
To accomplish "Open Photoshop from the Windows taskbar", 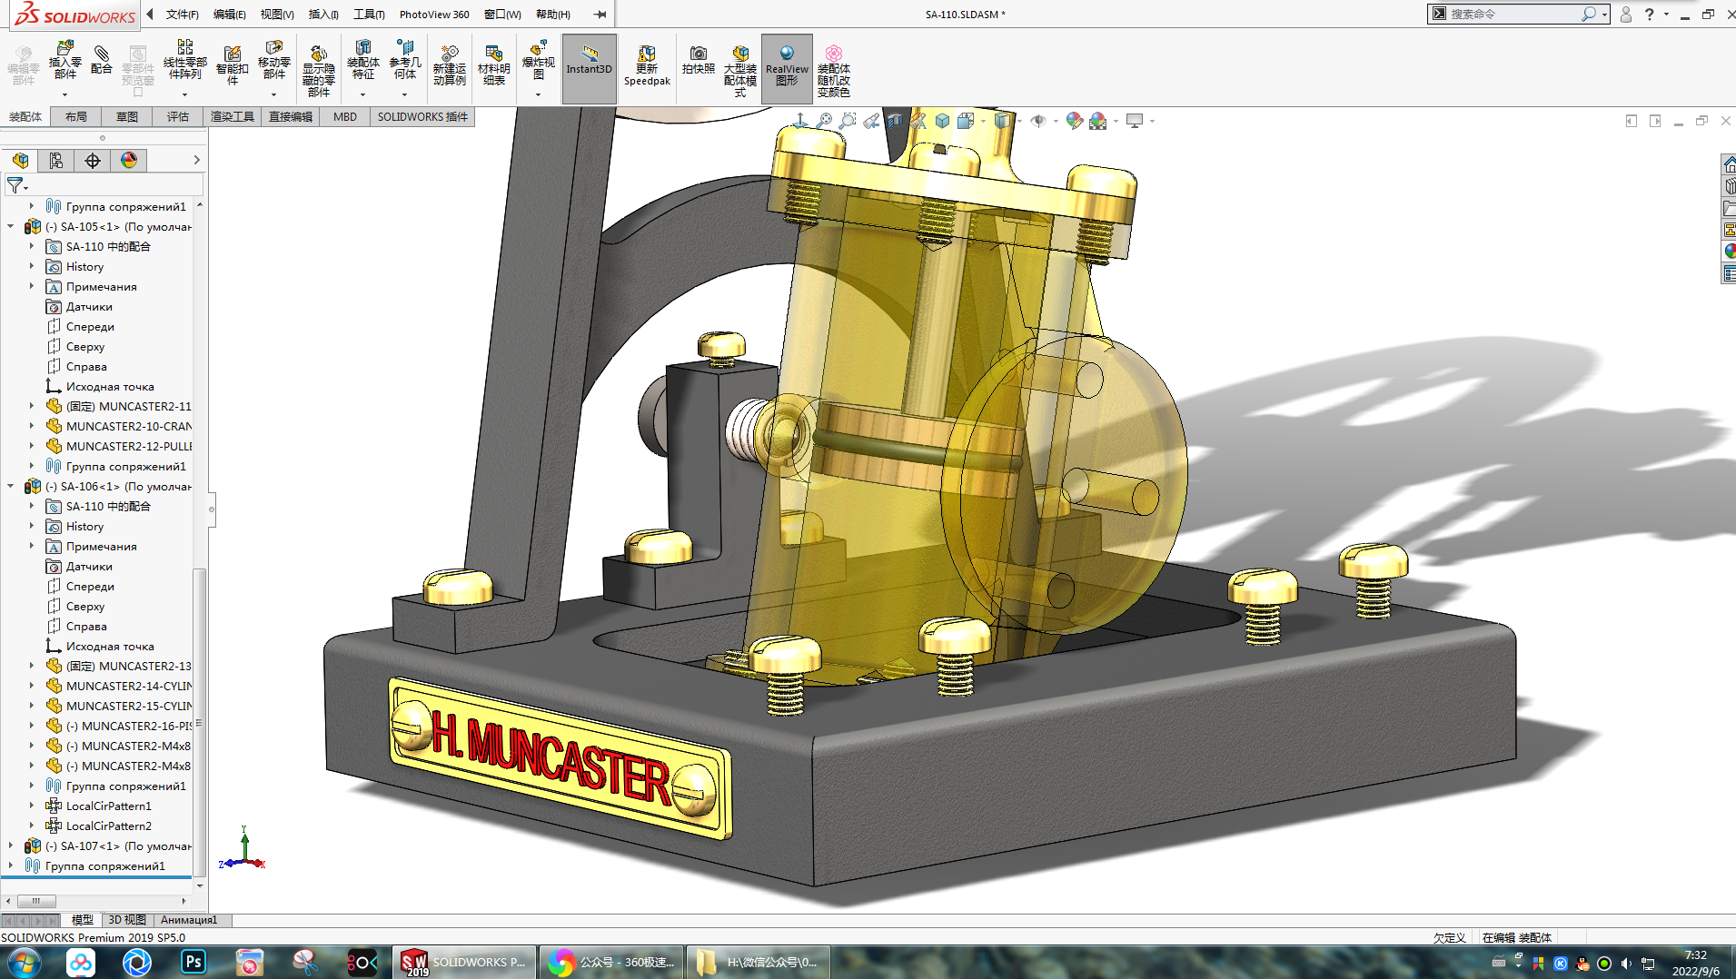I will pos(193,962).
